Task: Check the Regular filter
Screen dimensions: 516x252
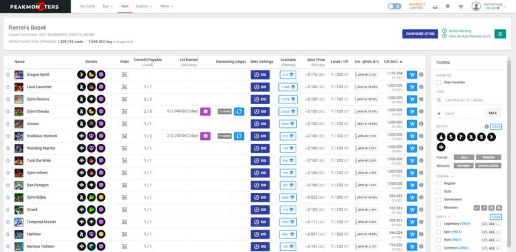Action: [438, 183]
